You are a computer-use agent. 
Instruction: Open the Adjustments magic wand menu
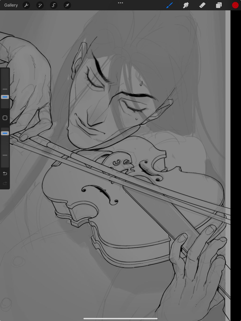(40, 5)
